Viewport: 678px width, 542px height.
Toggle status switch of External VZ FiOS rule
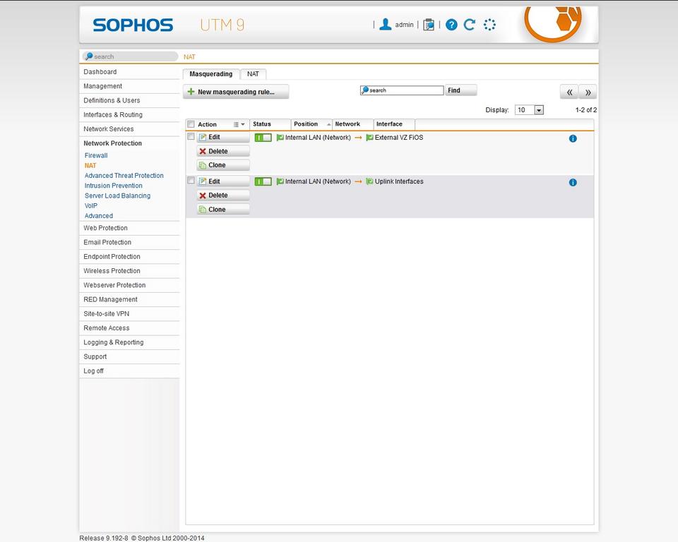[263, 138]
